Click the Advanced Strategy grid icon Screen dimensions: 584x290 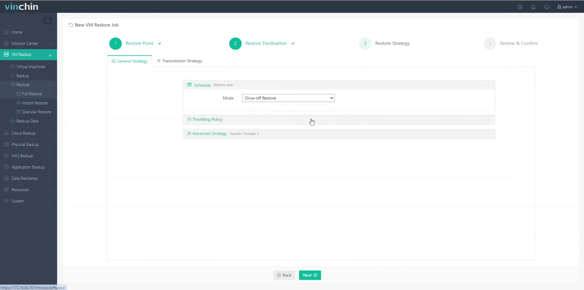(189, 133)
